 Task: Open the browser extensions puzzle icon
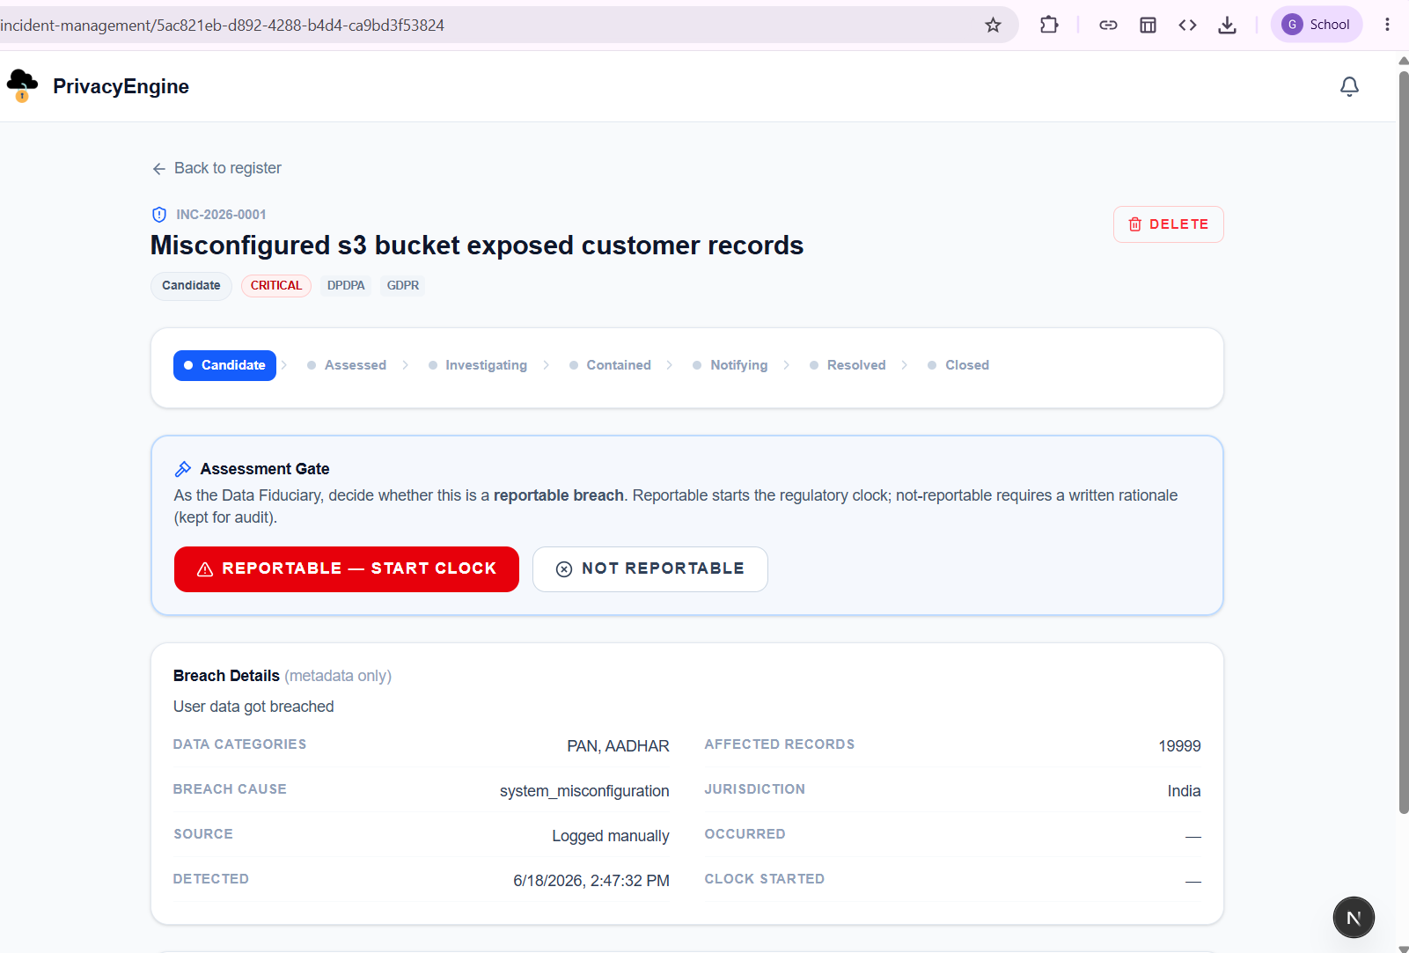1048,25
